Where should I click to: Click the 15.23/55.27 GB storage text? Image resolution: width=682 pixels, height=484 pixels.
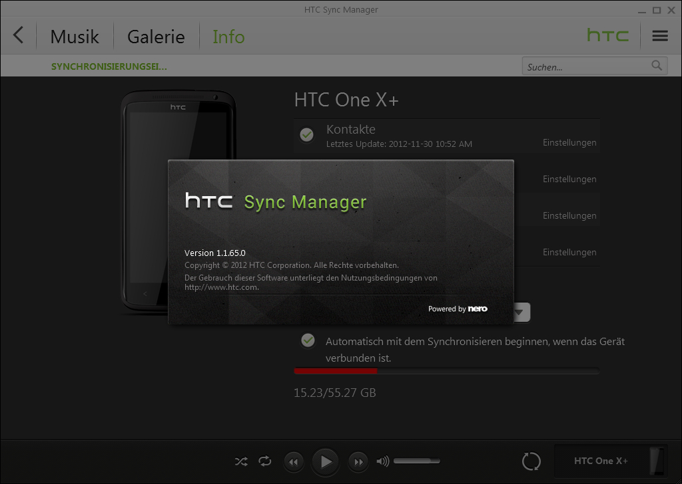[335, 393]
